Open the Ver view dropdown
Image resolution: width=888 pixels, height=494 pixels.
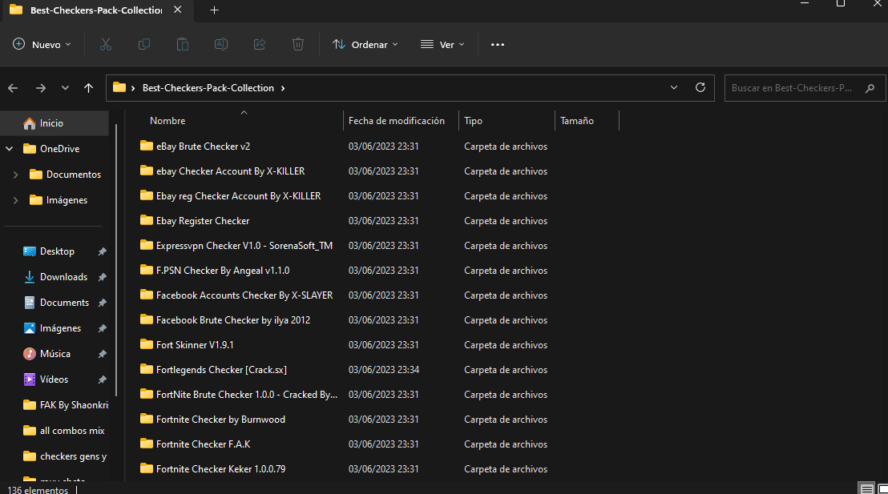coord(442,45)
